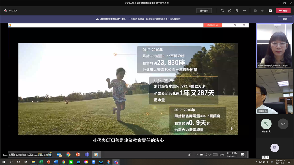Open Task View on the taskbar

(26, 162)
